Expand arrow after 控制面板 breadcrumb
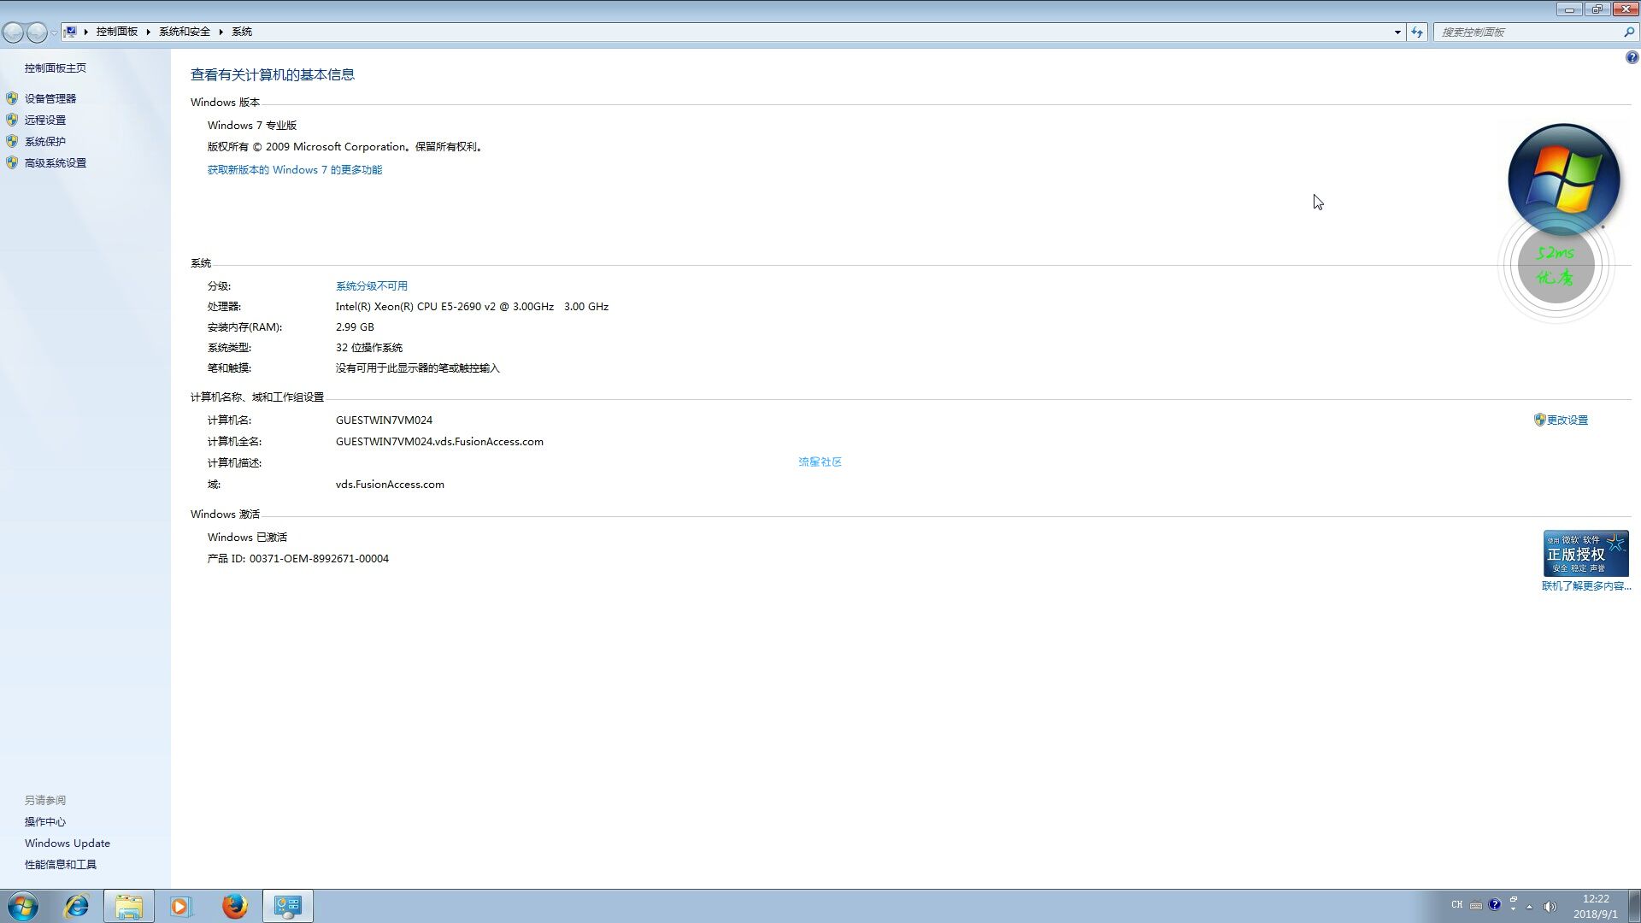Viewport: 1641px width, 923px height. 148,32
